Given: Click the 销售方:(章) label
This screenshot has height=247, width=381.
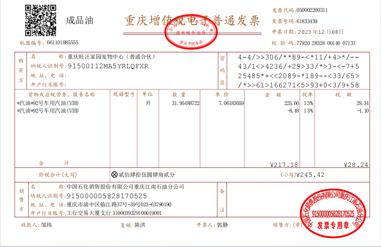Looking at the screenshot, I should pyautogui.click(x=287, y=225).
